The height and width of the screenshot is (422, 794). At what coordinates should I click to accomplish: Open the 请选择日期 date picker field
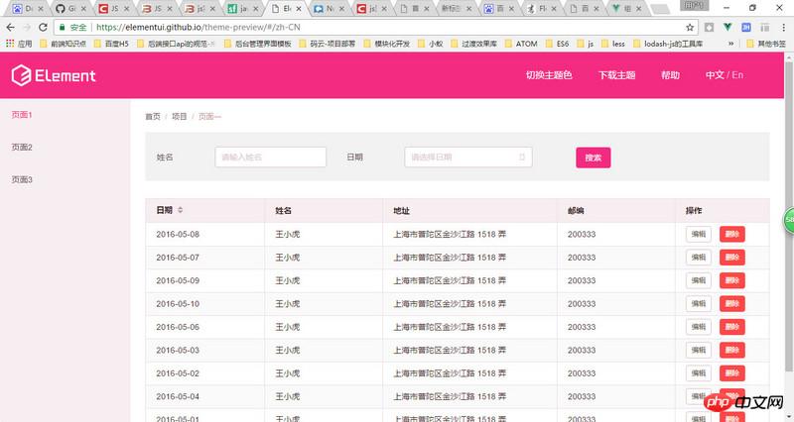point(466,158)
